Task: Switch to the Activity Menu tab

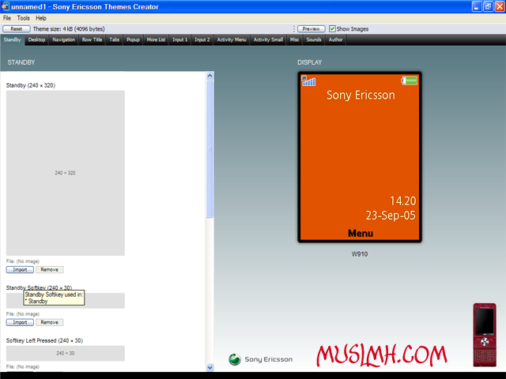Action: (232, 39)
